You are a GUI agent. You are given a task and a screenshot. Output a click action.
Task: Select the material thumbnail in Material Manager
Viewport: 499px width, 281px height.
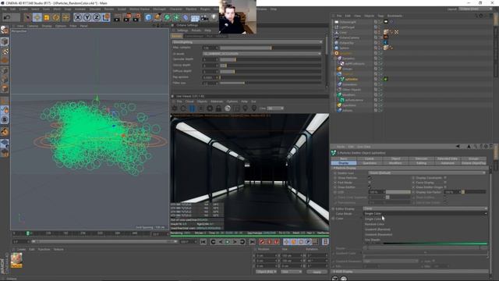coord(16,260)
